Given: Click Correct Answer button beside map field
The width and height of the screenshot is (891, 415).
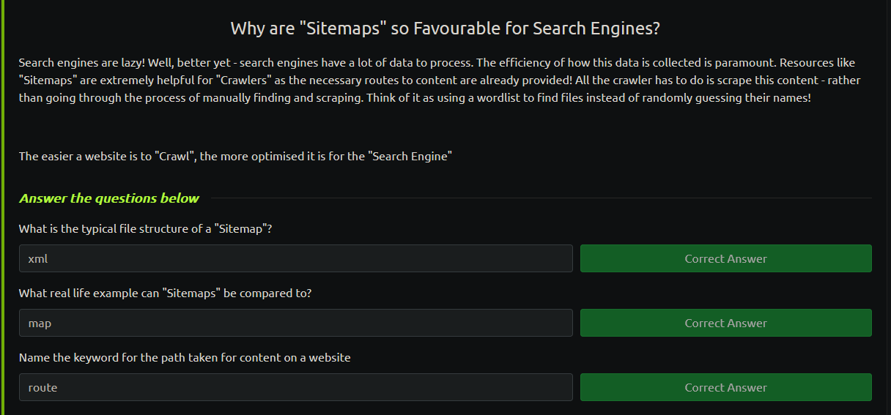Looking at the screenshot, I should [x=726, y=323].
